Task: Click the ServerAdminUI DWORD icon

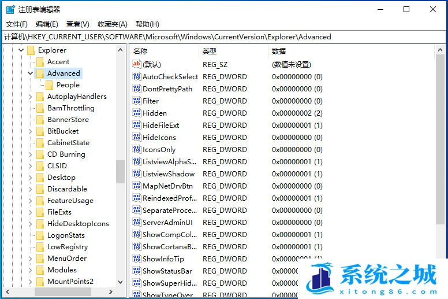Action: 137,222
